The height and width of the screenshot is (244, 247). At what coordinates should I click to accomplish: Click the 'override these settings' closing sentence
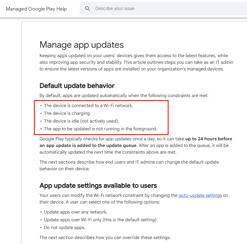point(105,237)
